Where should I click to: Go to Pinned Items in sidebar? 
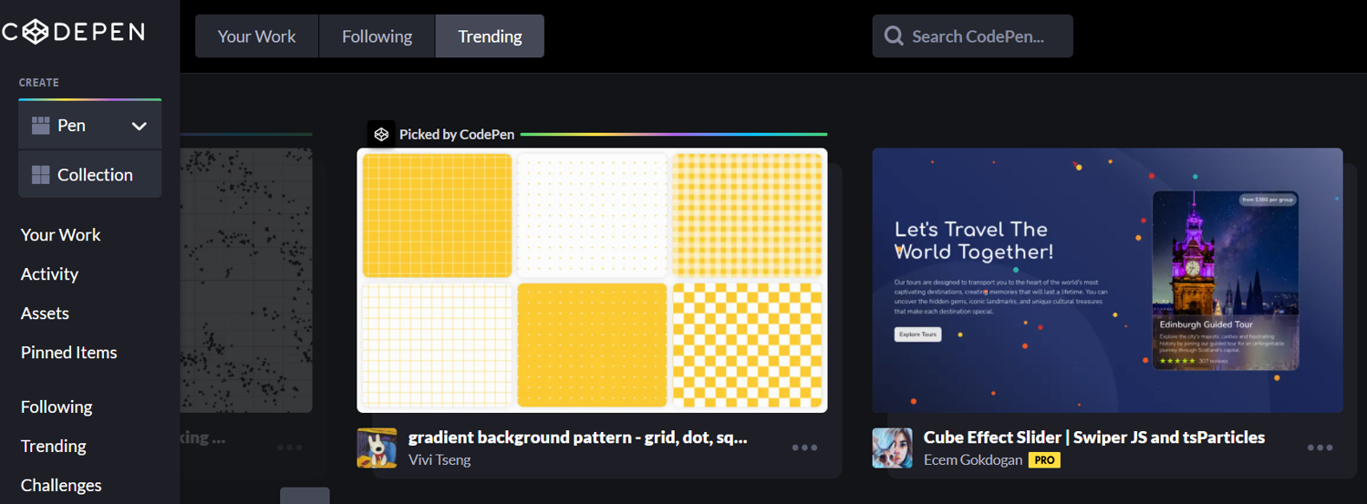point(68,352)
